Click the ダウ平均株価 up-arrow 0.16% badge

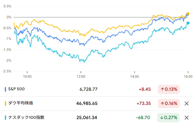pyautogui.click(x=169, y=103)
